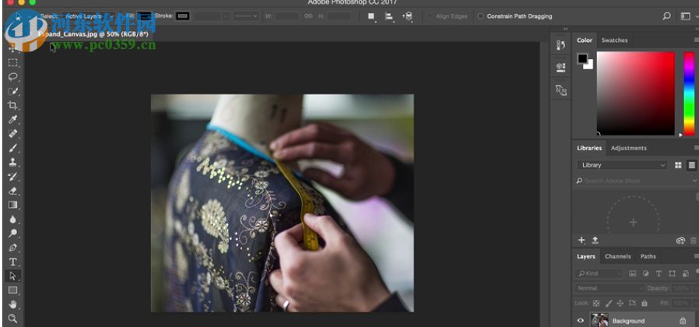699x327 pixels.
Task: Select the History Brush tool
Action: click(12, 177)
